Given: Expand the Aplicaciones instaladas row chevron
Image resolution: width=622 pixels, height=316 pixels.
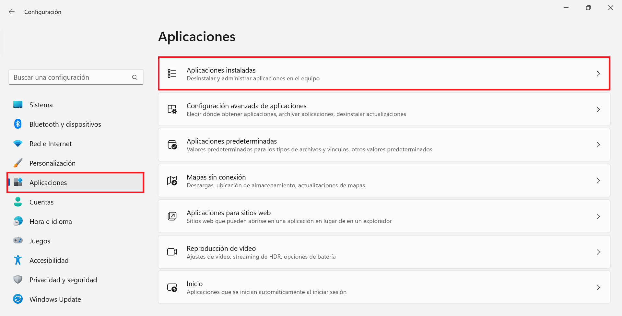Looking at the screenshot, I should click(598, 74).
